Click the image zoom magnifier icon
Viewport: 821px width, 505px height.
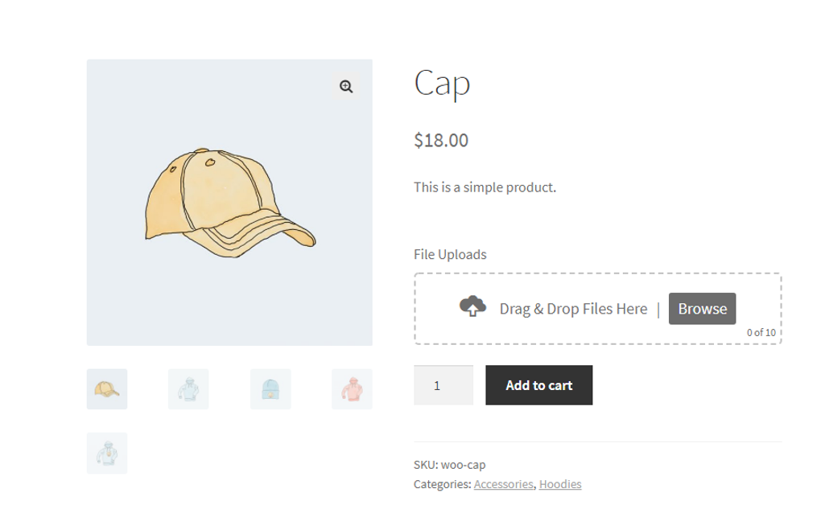click(347, 86)
